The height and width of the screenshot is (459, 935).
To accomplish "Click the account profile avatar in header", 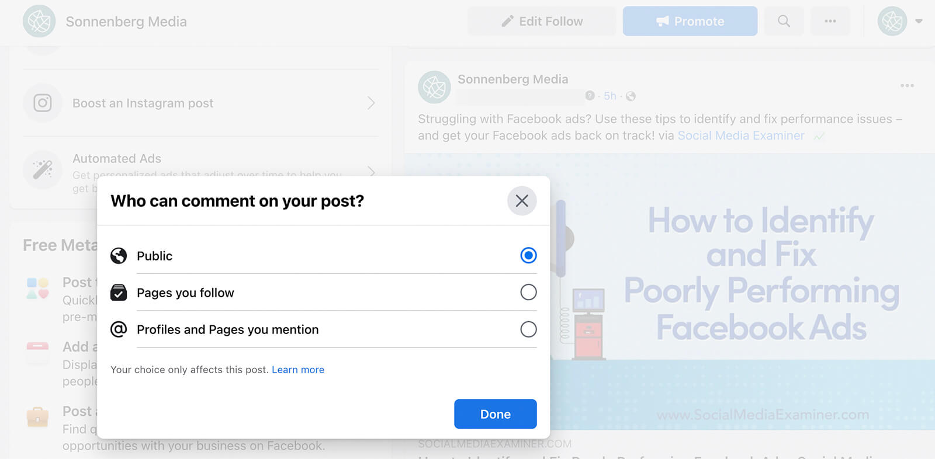I will (x=892, y=22).
